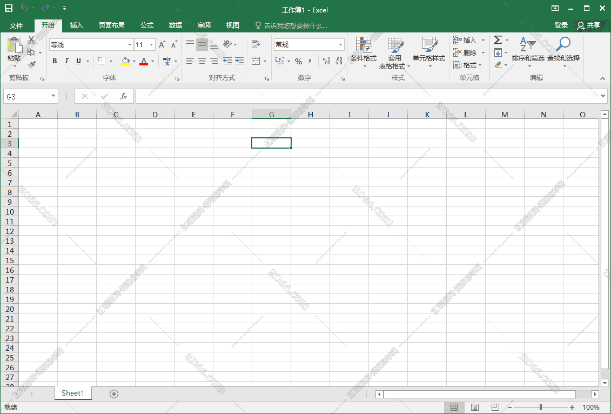Click the add new sheet plus button
The height and width of the screenshot is (414, 611).
click(x=113, y=394)
